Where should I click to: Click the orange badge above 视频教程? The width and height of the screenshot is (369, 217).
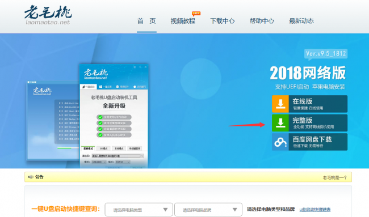click(x=196, y=14)
